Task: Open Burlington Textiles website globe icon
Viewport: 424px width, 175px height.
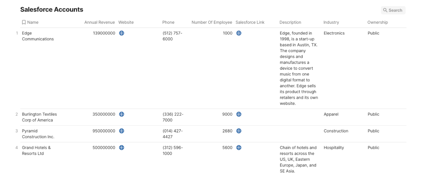Action: coord(122,114)
